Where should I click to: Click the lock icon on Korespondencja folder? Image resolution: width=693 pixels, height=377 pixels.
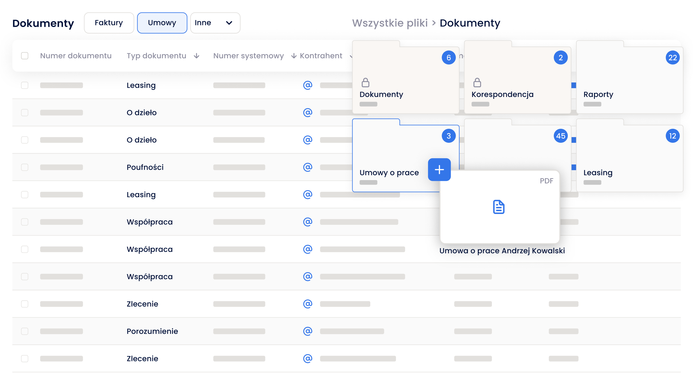477,83
